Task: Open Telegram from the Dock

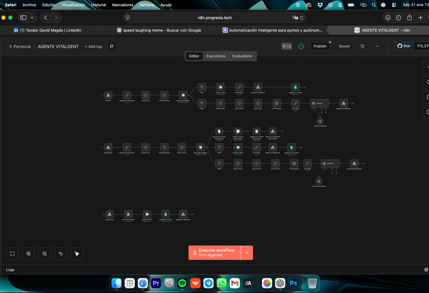Action: (x=208, y=283)
